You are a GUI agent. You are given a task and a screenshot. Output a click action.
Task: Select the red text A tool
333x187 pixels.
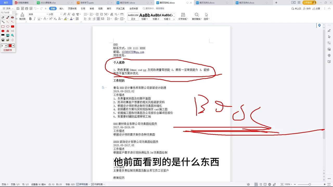point(8,31)
